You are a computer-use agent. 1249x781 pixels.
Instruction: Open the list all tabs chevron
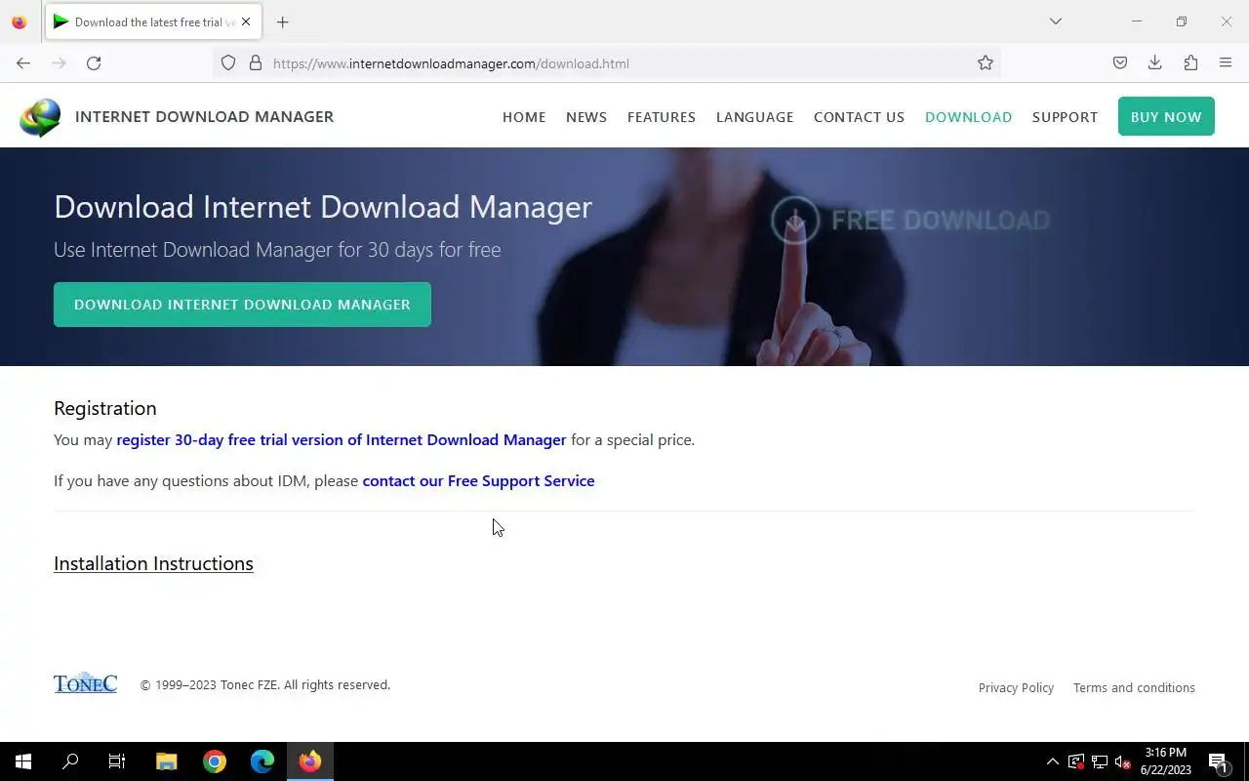point(1055,21)
